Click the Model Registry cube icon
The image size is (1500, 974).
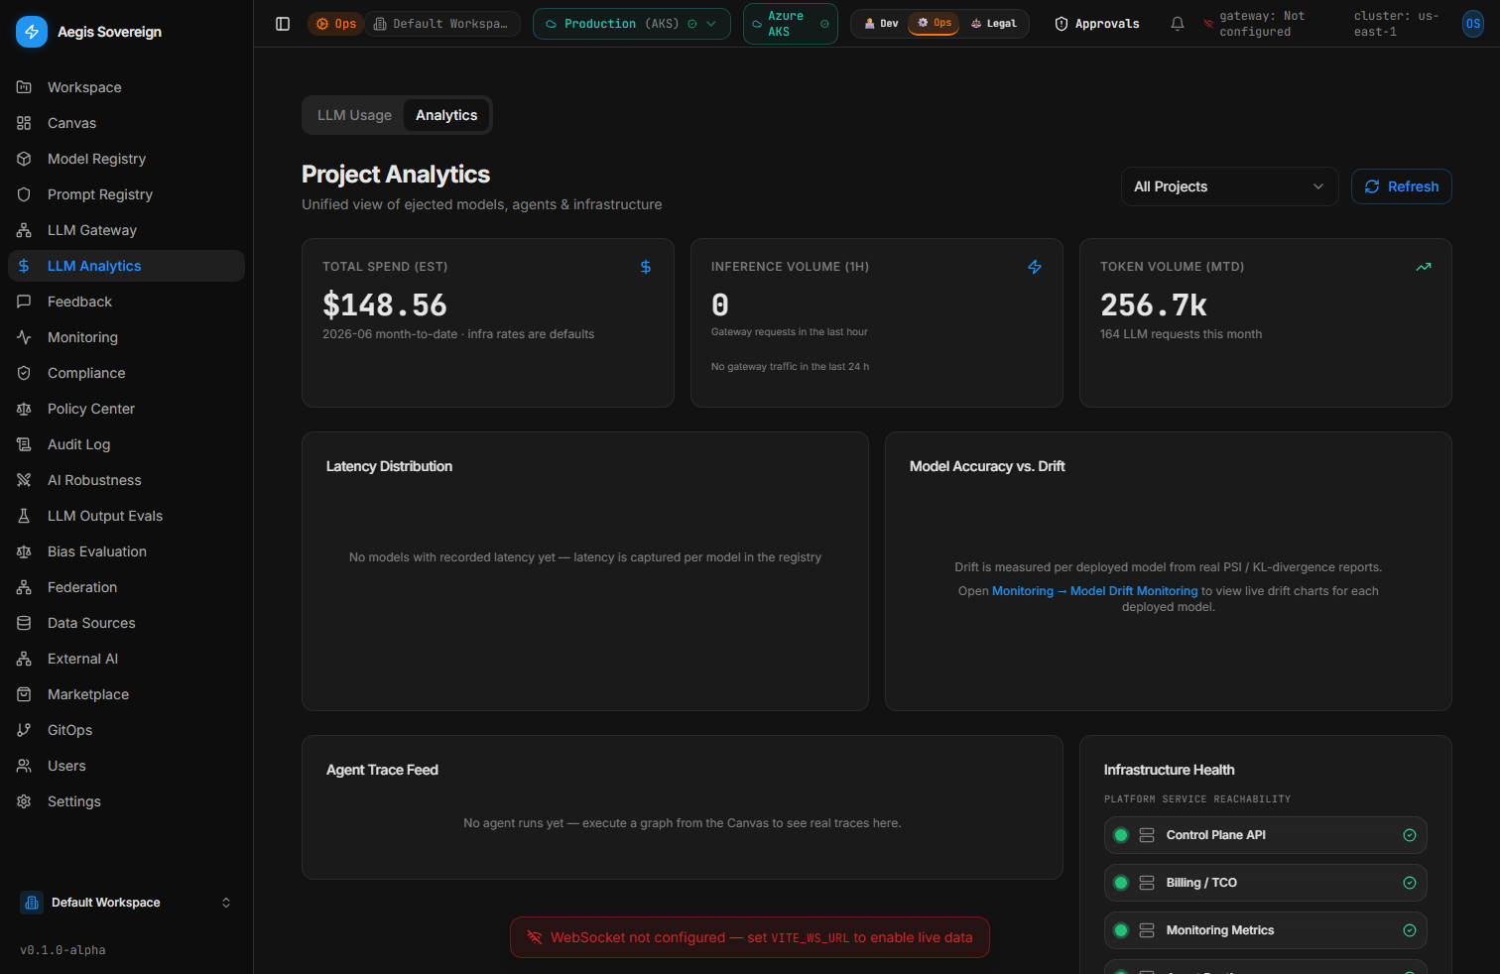24,159
